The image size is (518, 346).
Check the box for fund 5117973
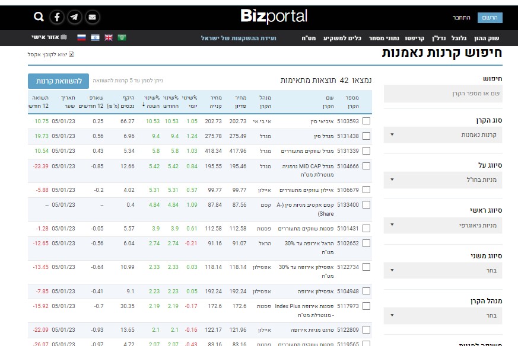pos(366,306)
